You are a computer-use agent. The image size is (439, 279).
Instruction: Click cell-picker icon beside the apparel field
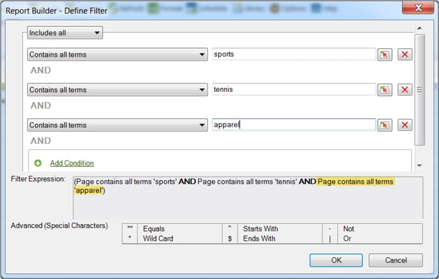click(x=385, y=125)
